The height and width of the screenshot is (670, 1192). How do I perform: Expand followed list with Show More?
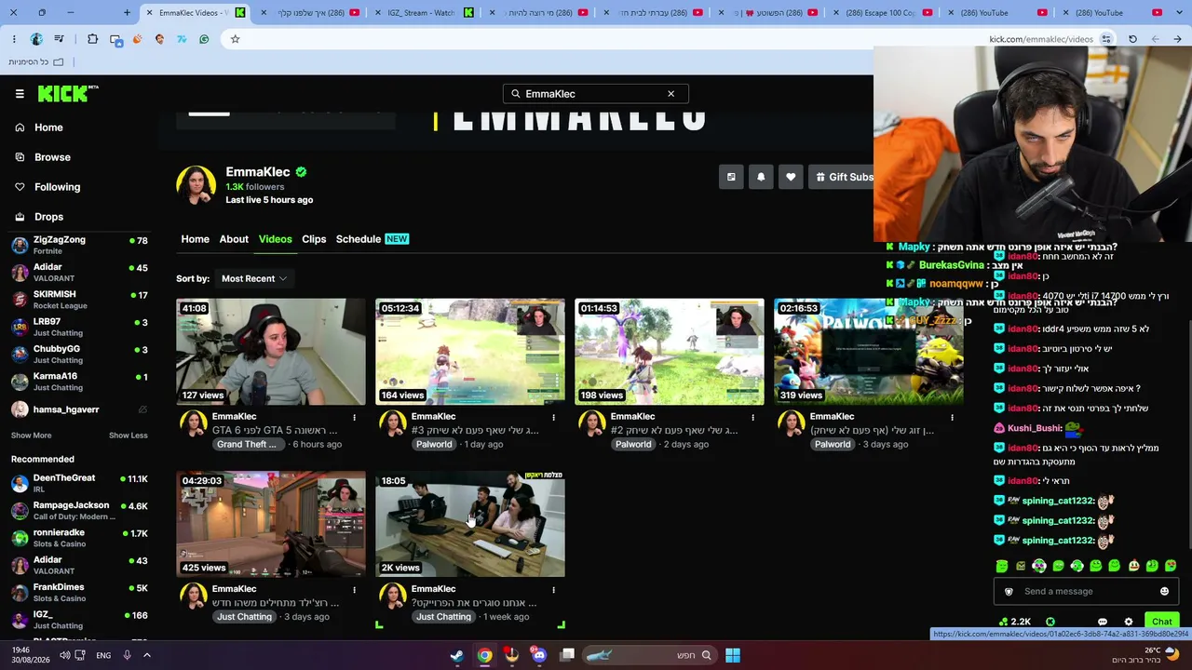click(x=31, y=435)
